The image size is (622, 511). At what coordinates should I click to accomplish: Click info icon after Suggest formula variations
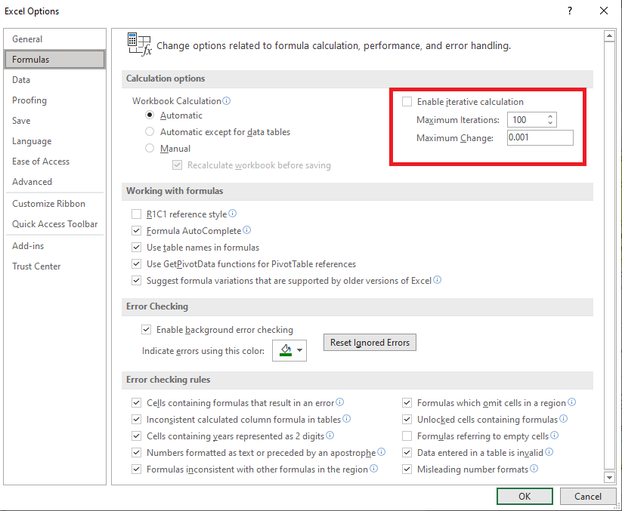(x=437, y=280)
